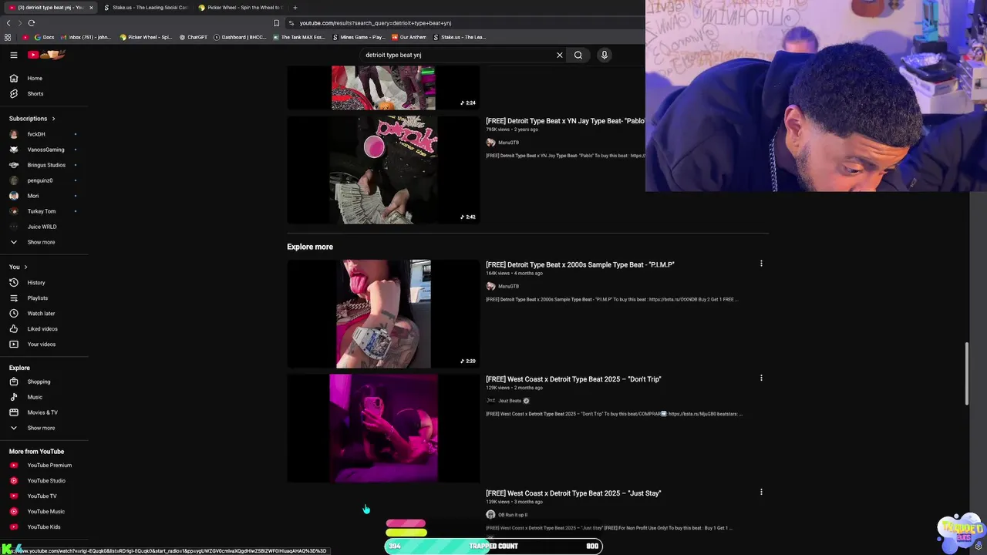Open the Mines Game bookmark
Image resolution: width=987 pixels, height=555 pixels.
359,37
